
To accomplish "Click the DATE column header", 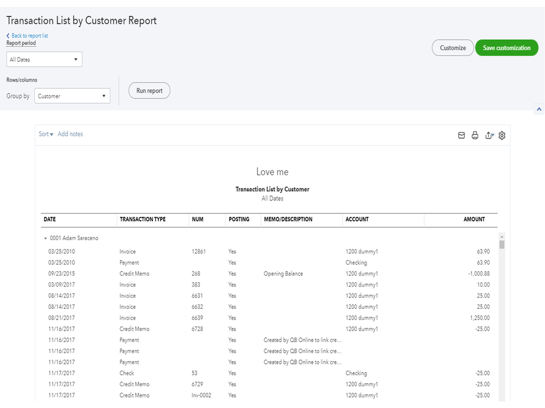I will 50,220.
